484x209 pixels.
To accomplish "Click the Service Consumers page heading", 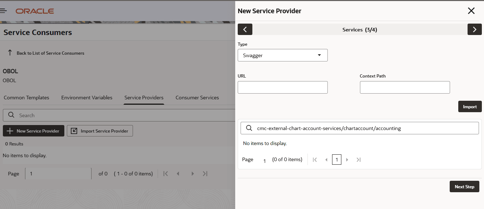I will click(x=38, y=32).
